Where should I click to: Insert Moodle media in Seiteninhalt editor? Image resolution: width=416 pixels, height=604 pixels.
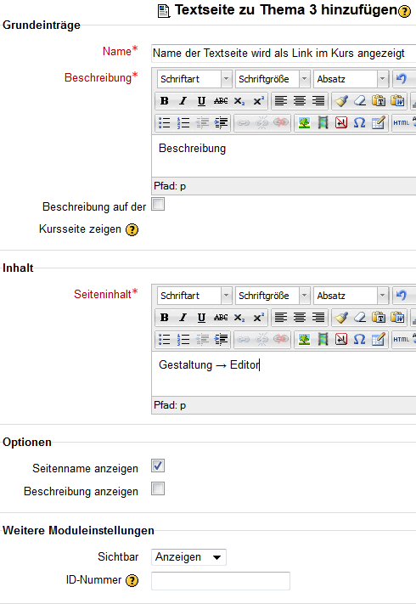323,339
